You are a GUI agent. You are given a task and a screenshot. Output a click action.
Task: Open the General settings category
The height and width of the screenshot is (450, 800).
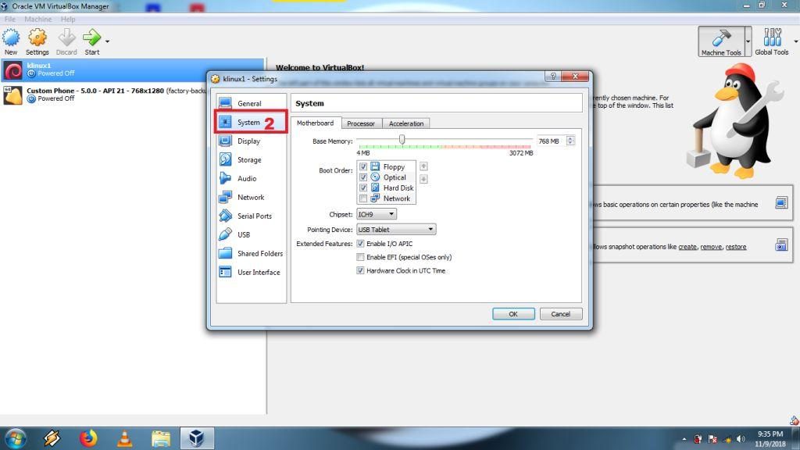pyautogui.click(x=251, y=104)
